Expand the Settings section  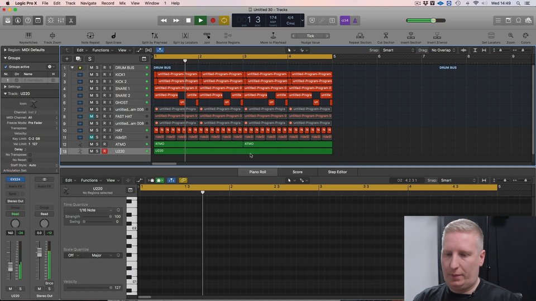click(5, 87)
